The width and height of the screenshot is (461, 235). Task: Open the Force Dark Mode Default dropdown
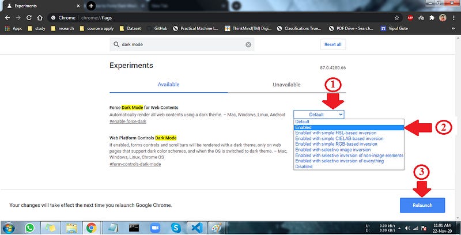click(319, 115)
